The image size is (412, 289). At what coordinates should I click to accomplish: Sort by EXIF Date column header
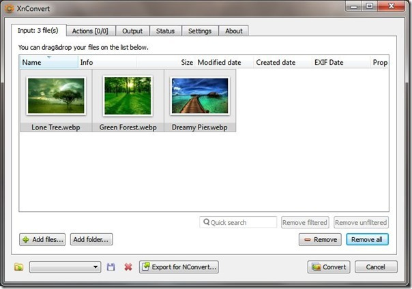coord(341,62)
